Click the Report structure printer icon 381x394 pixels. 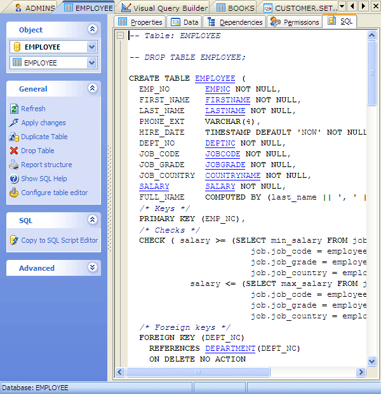pos(14,165)
